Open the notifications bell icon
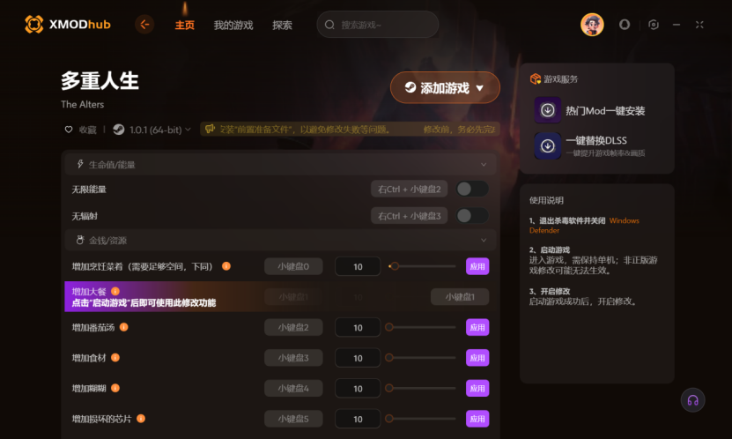The height and width of the screenshot is (439, 732). 625,25
